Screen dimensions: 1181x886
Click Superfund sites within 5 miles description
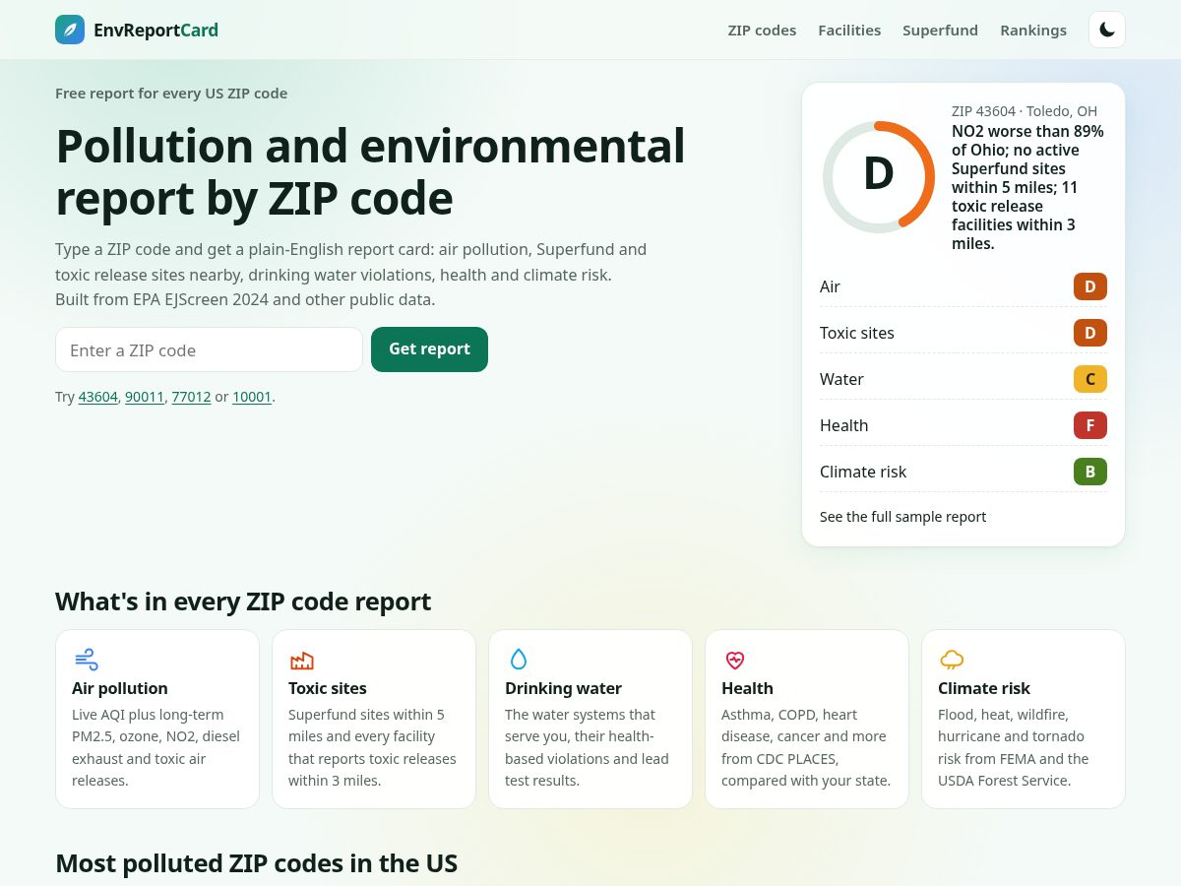point(372,747)
